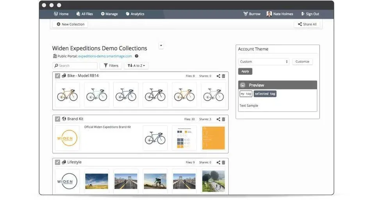
Task: Click the share icon on Bike - Model RB14
Action: pyautogui.click(x=218, y=76)
